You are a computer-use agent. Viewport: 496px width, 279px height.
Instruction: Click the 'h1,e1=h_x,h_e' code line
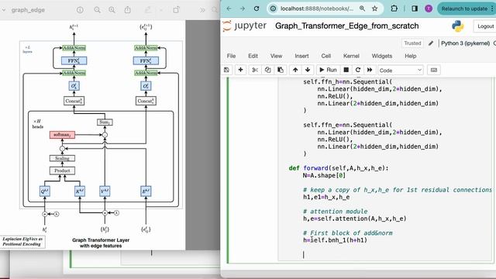[x=326, y=197]
